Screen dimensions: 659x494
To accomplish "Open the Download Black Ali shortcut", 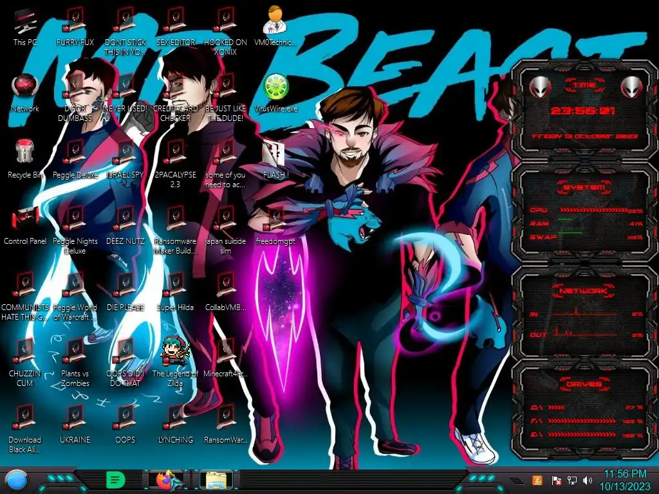I will 25,428.
